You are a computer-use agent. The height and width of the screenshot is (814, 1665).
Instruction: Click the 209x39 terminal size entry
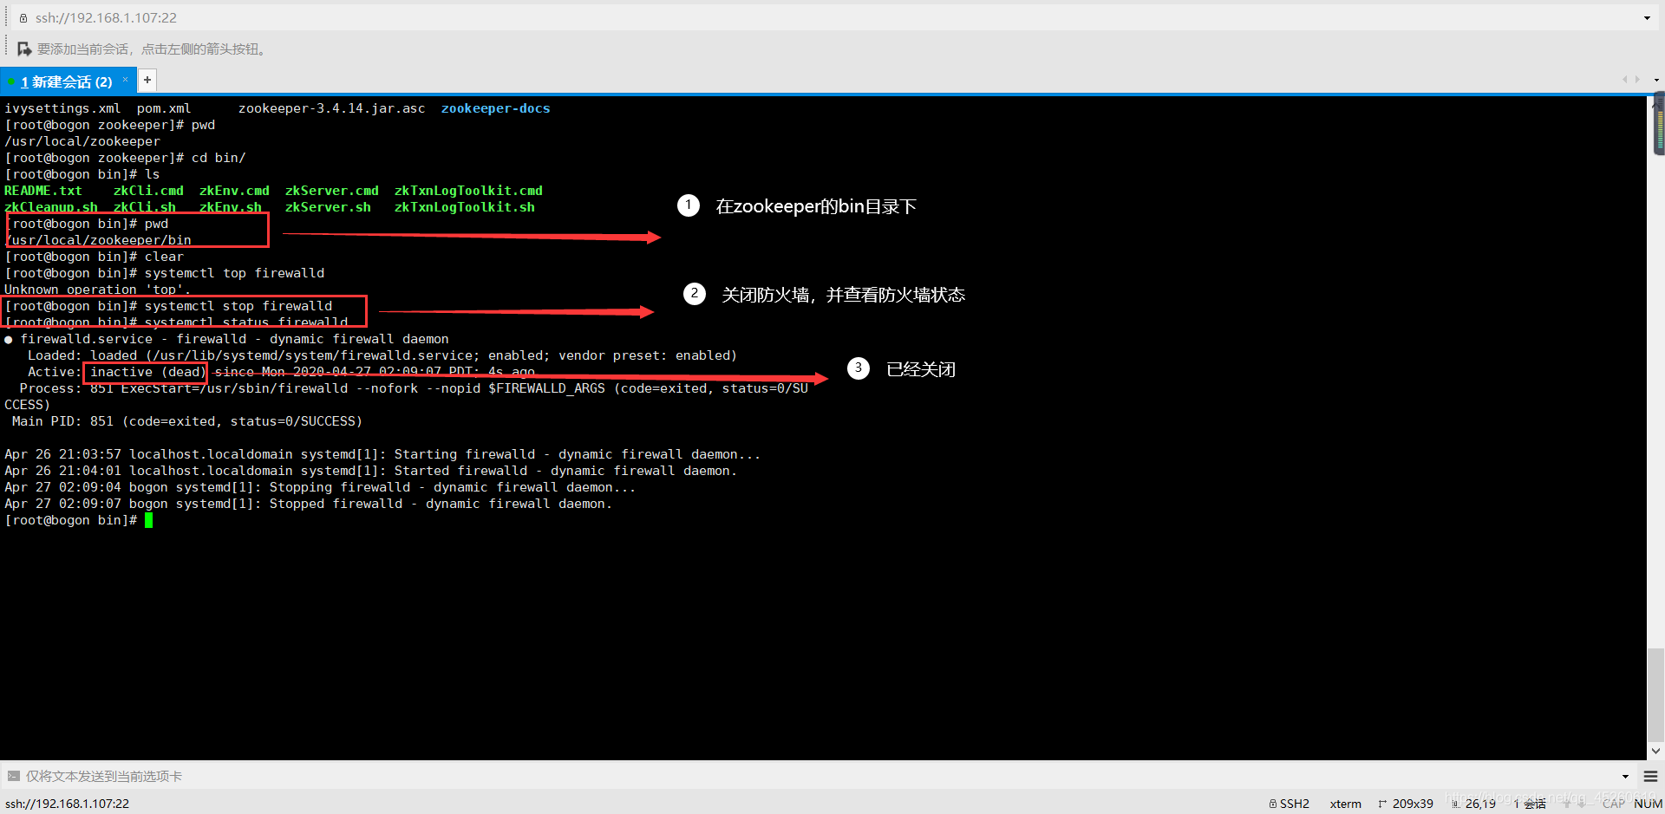coord(1406,804)
